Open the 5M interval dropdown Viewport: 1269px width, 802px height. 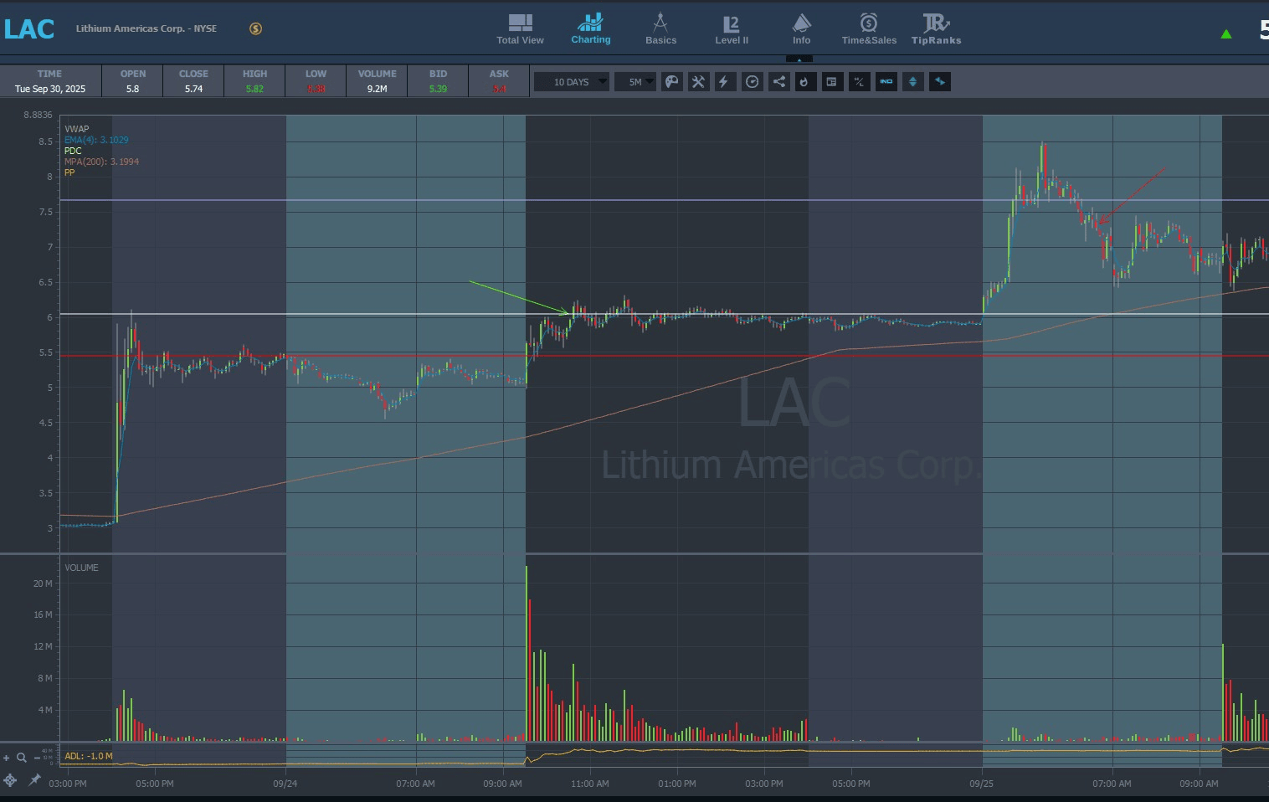coord(636,82)
